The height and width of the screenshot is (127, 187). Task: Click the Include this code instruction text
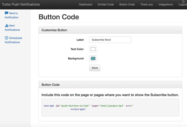[x=110, y=95]
